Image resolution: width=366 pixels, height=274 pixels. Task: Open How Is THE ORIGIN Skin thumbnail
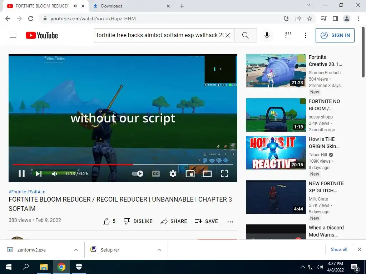(x=276, y=153)
